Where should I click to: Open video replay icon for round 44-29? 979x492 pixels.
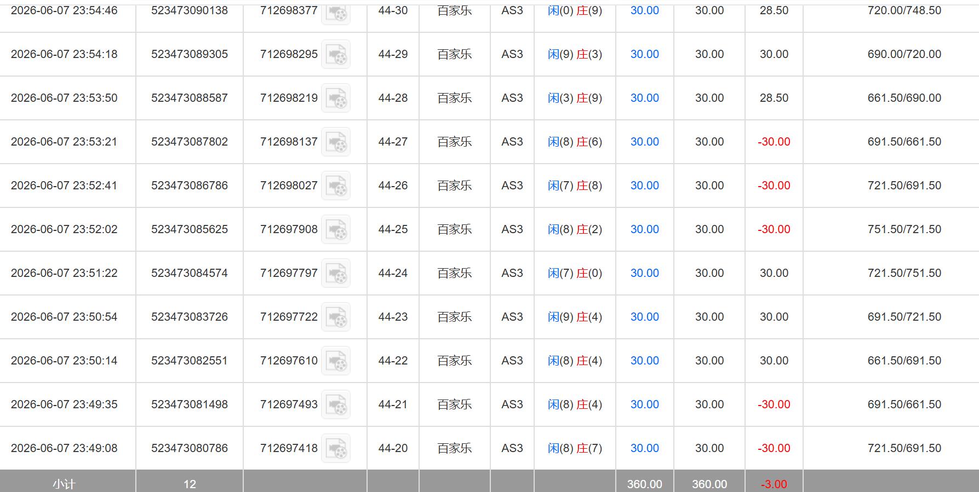[x=336, y=54]
